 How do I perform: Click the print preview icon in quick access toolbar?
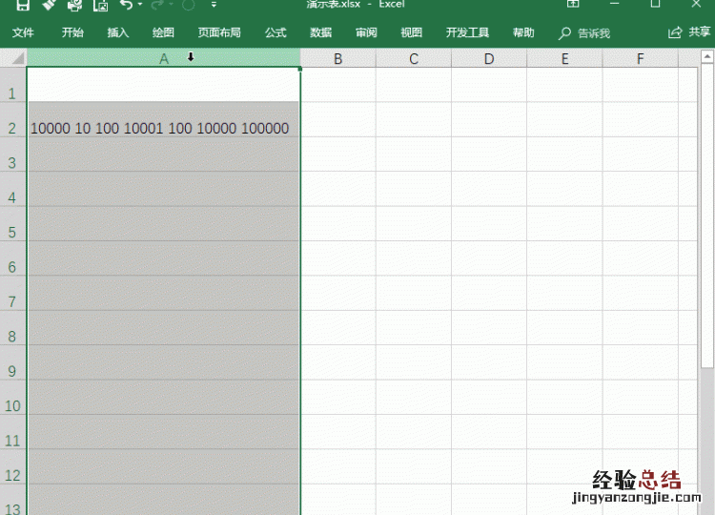coord(74,5)
